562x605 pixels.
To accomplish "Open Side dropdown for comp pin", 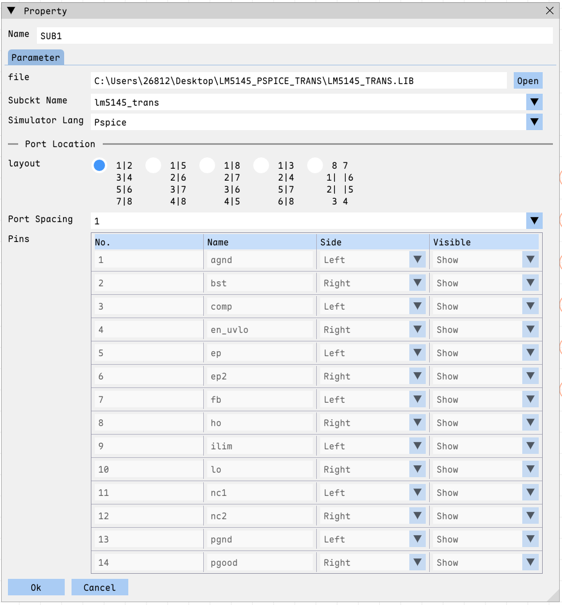I will click(x=417, y=306).
